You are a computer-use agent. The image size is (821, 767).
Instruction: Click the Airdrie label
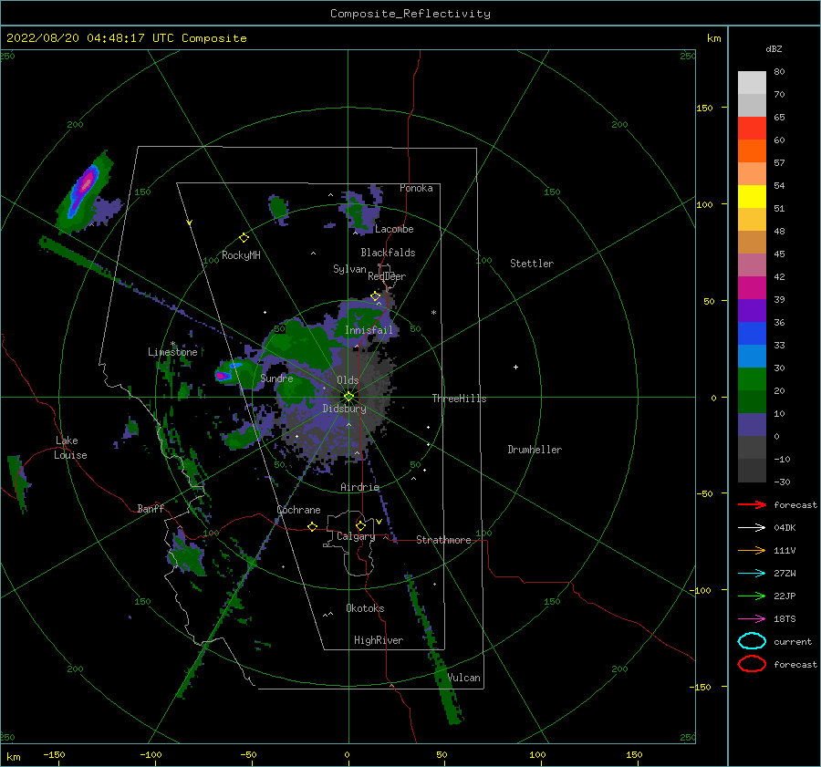pyautogui.click(x=359, y=487)
